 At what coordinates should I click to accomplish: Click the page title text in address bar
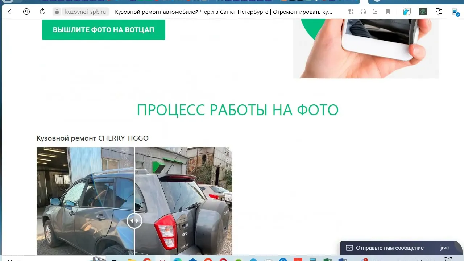(x=224, y=12)
